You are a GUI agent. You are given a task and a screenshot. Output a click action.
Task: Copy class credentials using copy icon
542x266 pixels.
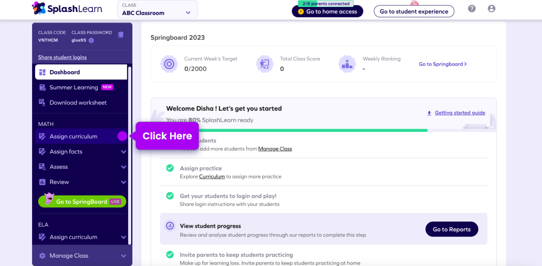121,35
